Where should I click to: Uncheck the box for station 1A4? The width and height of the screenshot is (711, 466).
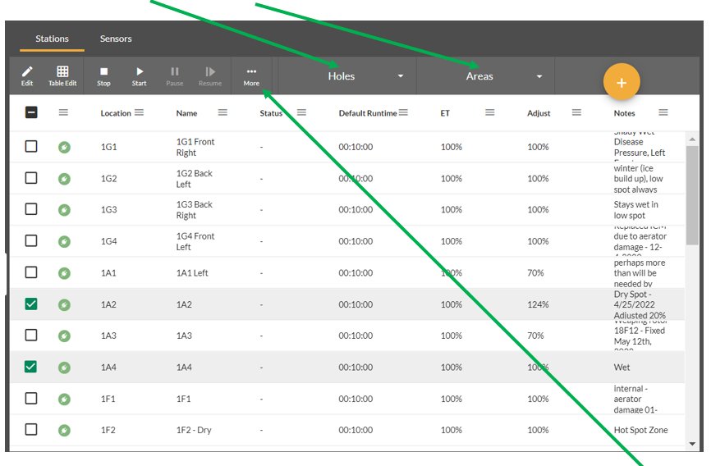[x=31, y=366]
